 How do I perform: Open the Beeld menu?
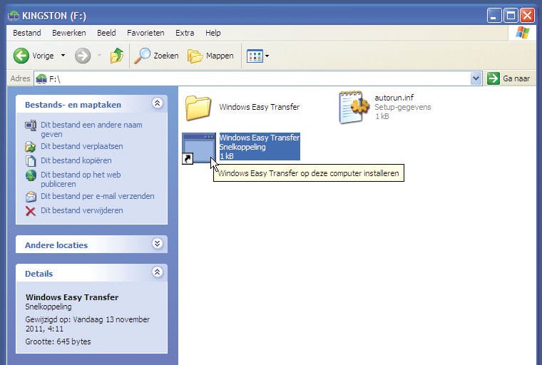(106, 33)
